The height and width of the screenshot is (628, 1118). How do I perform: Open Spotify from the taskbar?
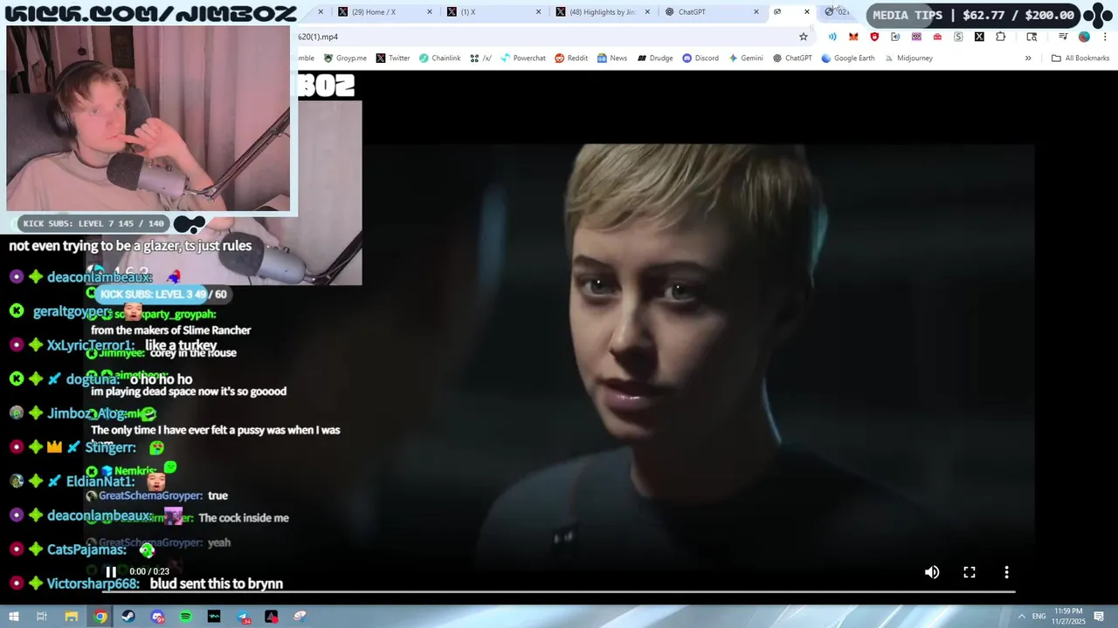(x=186, y=617)
